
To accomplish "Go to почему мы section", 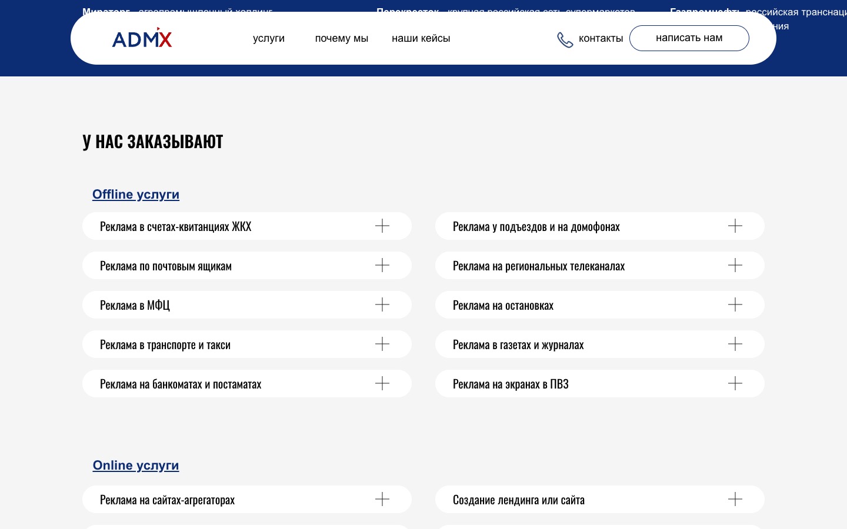I will [x=342, y=38].
